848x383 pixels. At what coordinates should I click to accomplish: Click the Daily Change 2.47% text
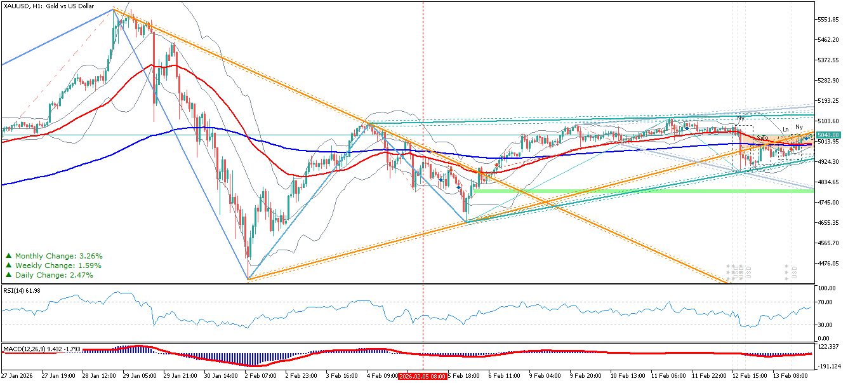[54, 275]
